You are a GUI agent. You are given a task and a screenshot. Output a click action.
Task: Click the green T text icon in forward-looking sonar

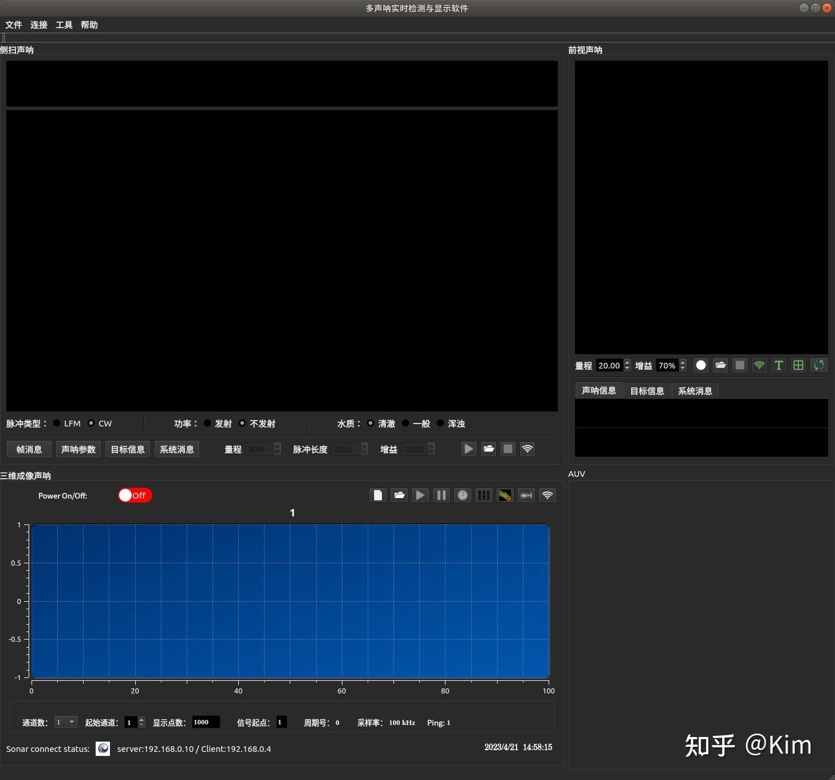coord(779,365)
